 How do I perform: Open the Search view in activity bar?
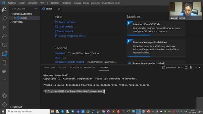pos(4,18)
